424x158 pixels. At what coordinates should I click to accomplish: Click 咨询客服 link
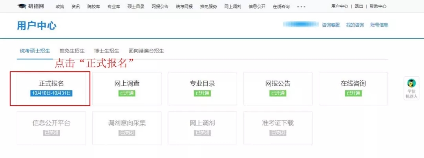point(331,25)
